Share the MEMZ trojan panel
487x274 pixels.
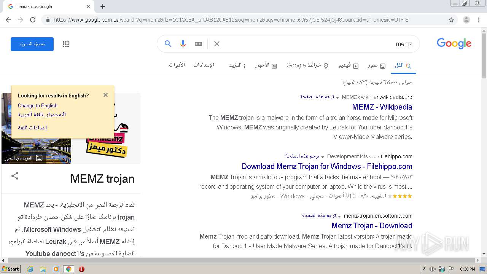[15, 176]
